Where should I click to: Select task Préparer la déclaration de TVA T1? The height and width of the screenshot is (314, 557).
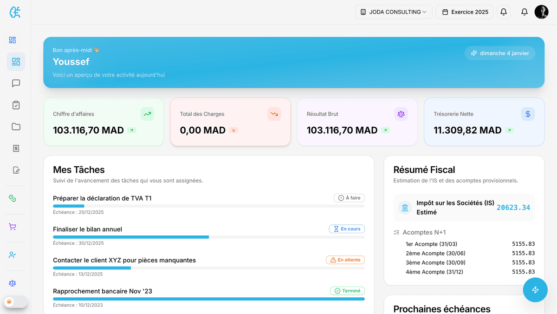[x=102, y=198]
